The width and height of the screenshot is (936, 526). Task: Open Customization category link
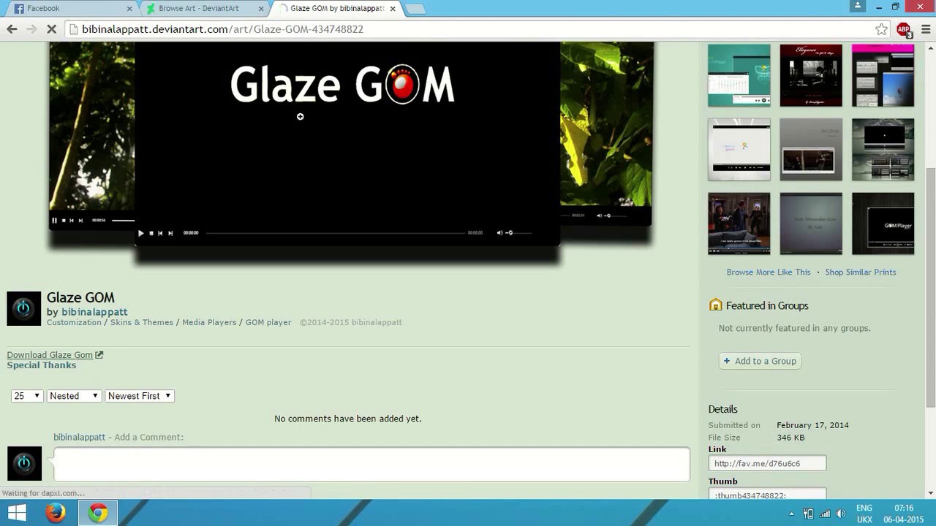(x=74, y=322)
